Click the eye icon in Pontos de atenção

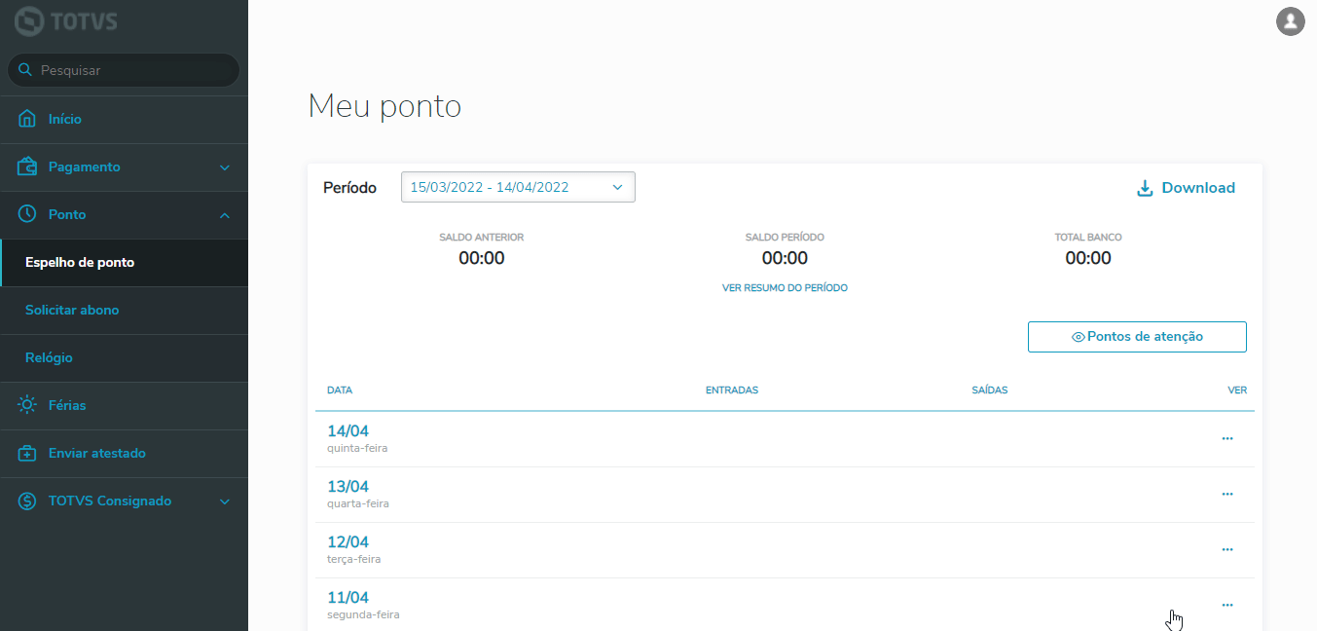1079,337
